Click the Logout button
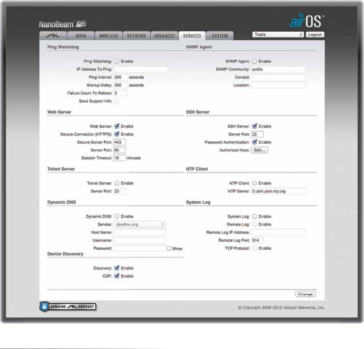The height and width of the screenshot is (349, 364). [315, 35]
